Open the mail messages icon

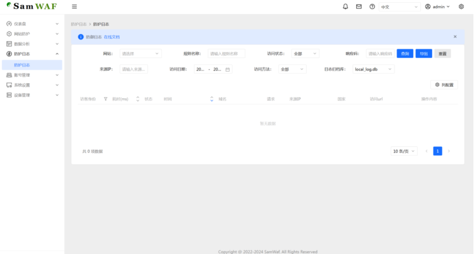pos(358,7)
